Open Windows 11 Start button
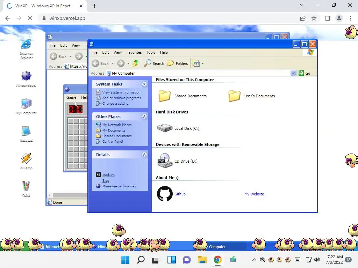 tap(125, 260)
